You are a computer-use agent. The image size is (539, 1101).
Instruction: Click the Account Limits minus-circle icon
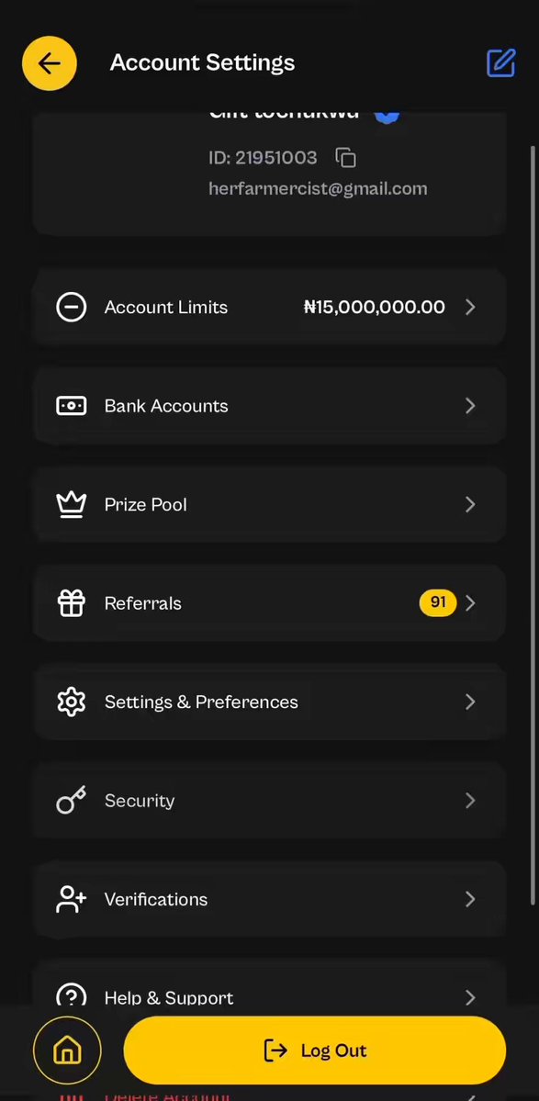[71, 308]
